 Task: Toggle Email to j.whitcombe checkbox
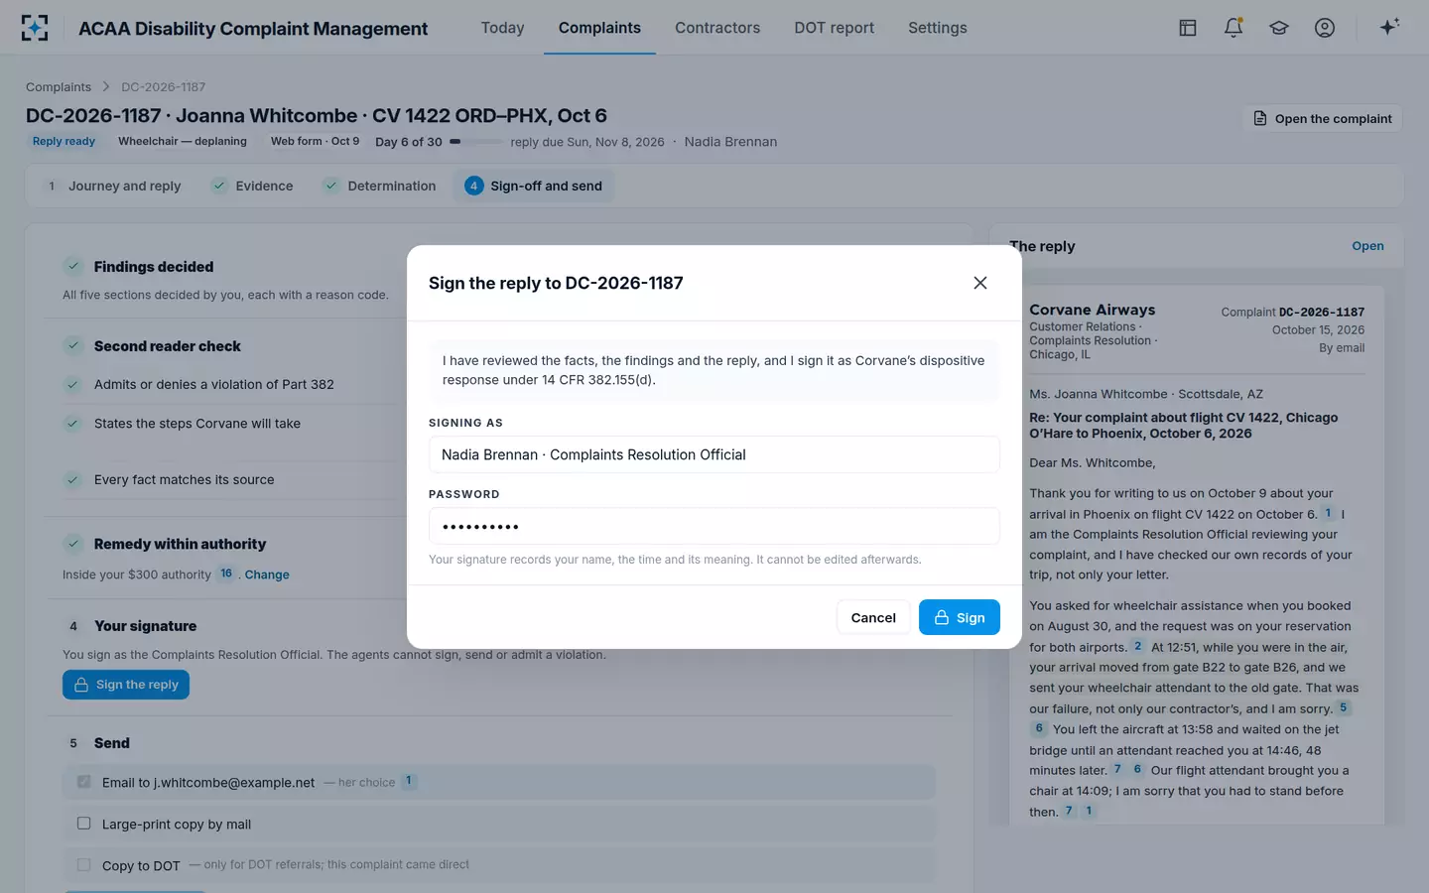(84, 782)
